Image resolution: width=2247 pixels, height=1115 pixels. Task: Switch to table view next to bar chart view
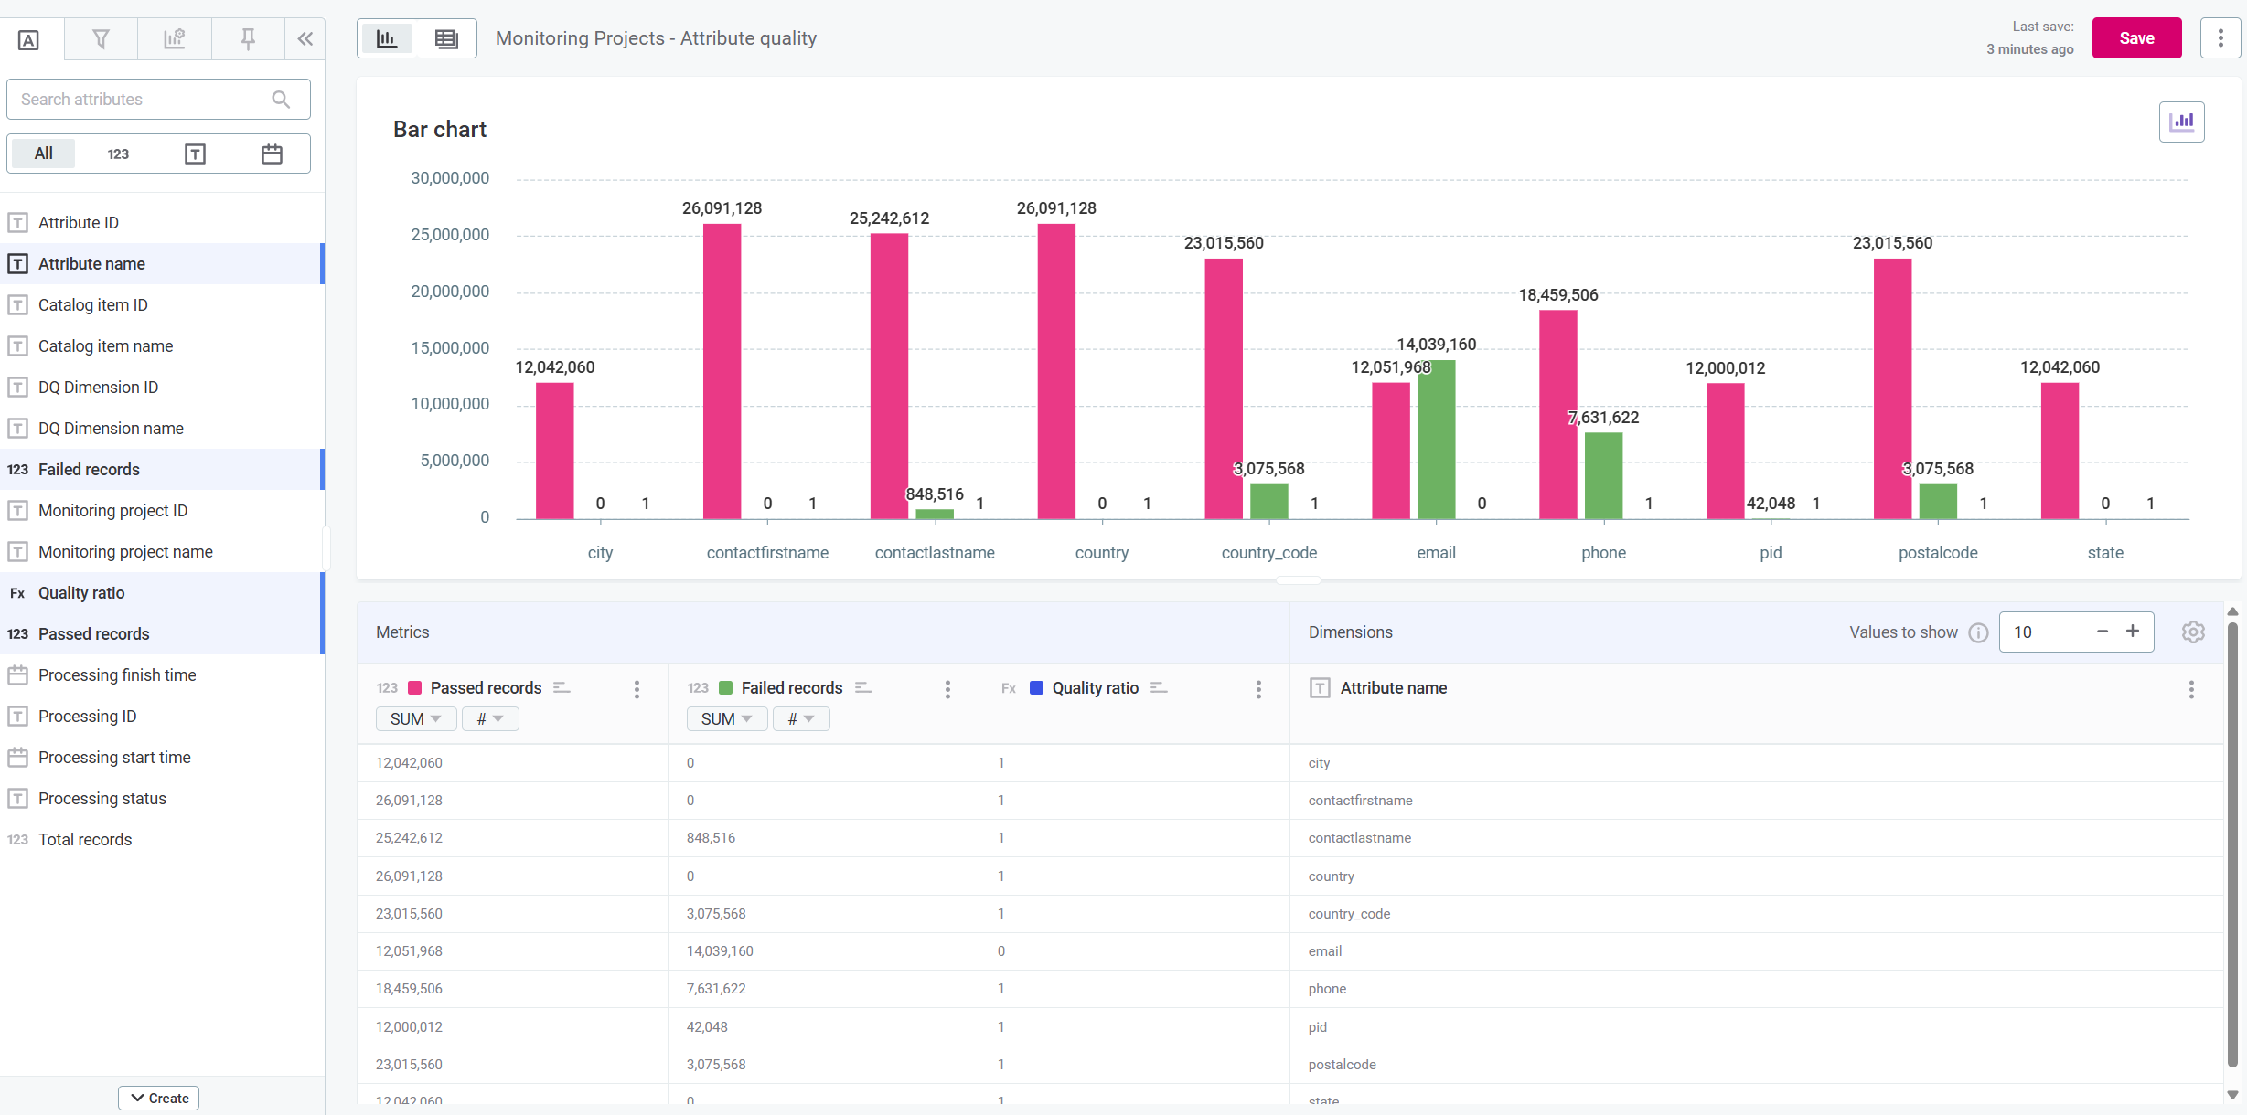click(x=446, y=37)
